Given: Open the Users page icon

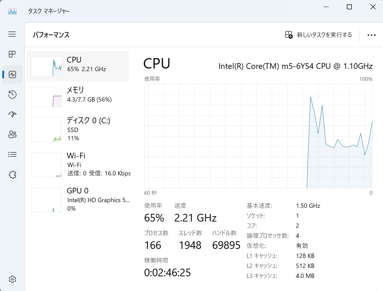Looking at the screenshot, I should coord(12,135).
